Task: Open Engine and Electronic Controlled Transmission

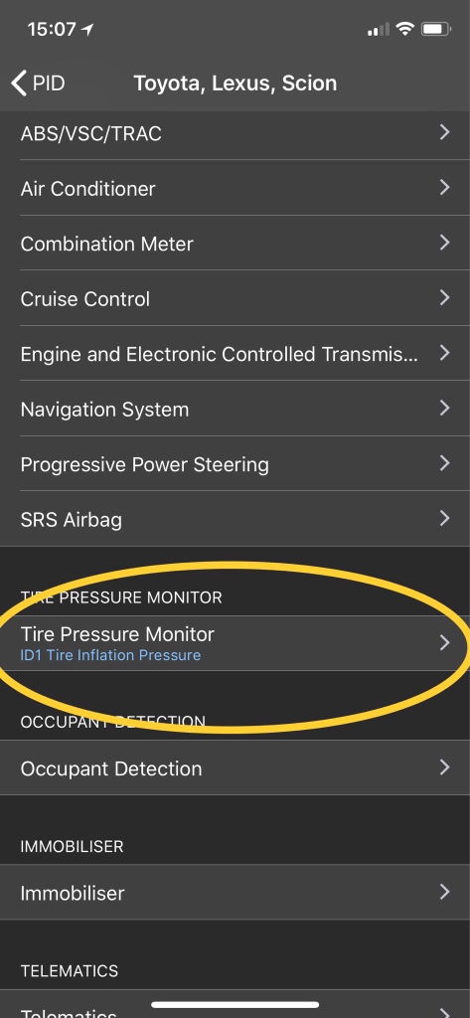Action: click(235, 355)
